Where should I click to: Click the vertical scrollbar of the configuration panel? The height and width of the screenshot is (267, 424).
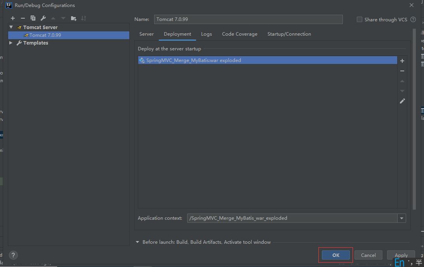[414, 119]
